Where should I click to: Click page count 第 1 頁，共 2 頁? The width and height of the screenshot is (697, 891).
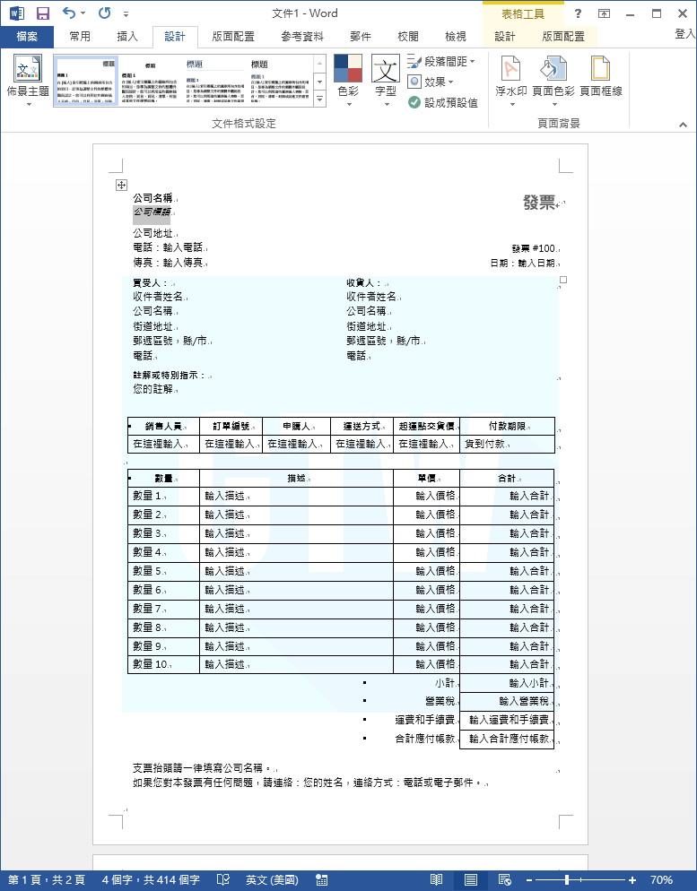click(x=47, y=879)
